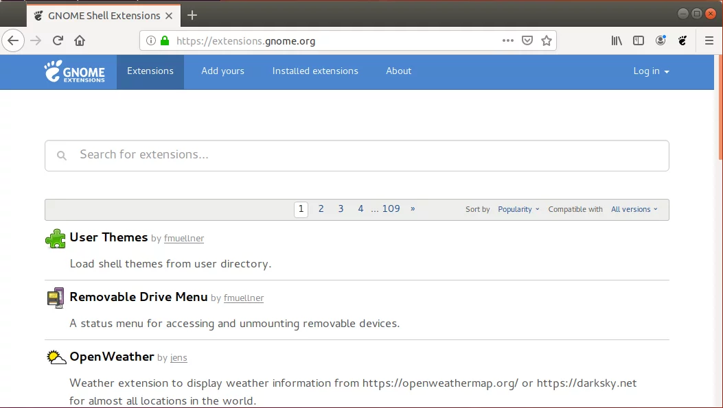Expand the Log in dropdown
Image resolution: width=723 pixels, height=408 pixels.
[x=651, y=71]
